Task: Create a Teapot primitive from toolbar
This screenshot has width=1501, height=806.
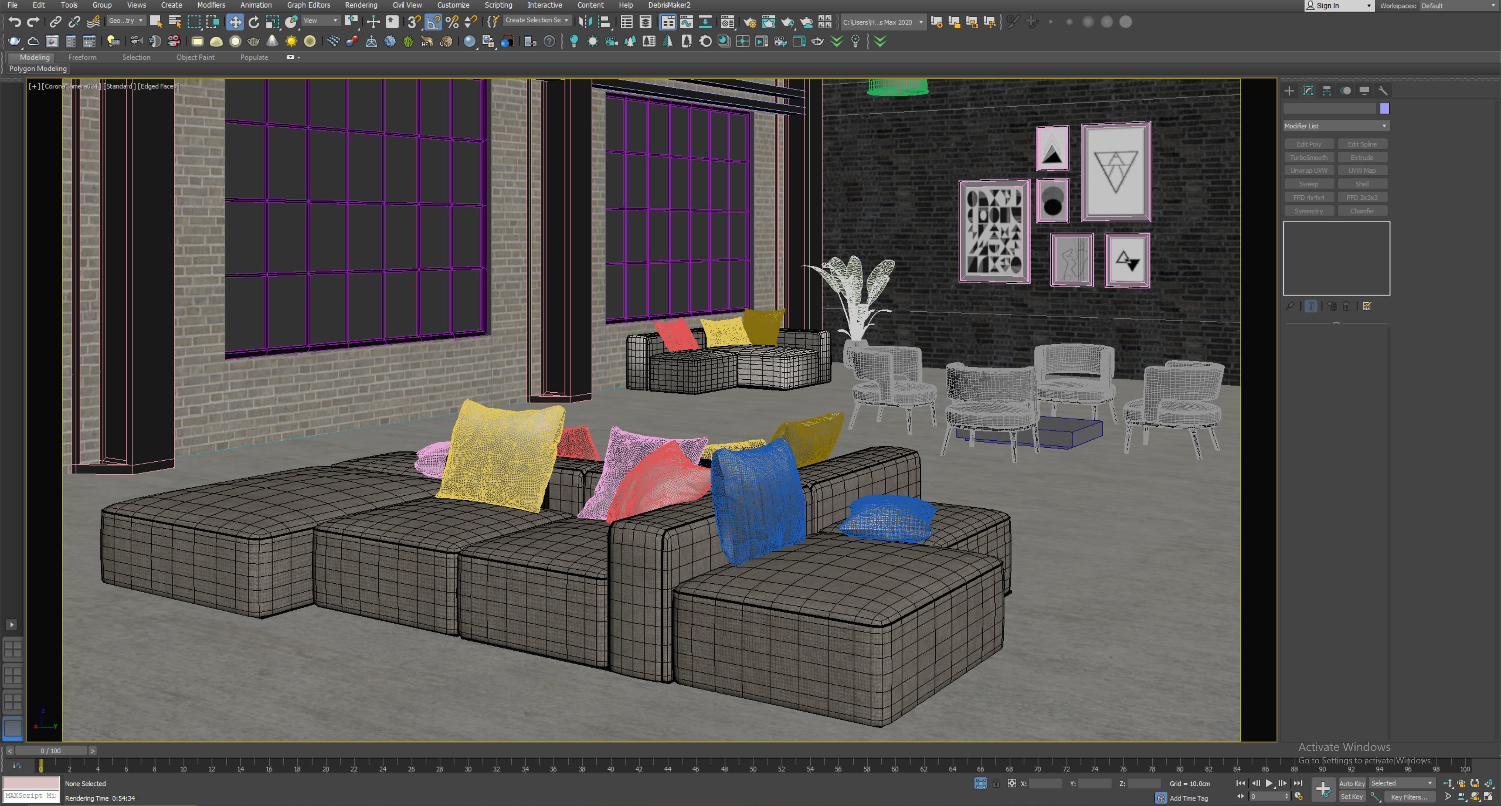Action: click(x=253, y=41)
